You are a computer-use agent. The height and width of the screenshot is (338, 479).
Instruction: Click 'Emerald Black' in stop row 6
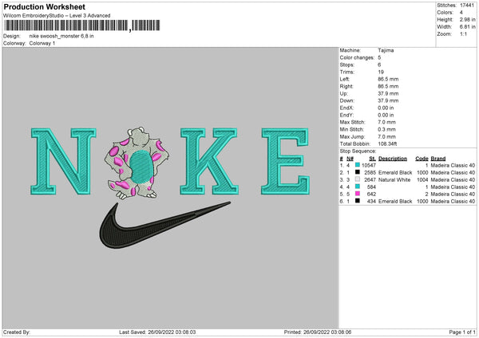pyautogui.click(x=395, y=202)
